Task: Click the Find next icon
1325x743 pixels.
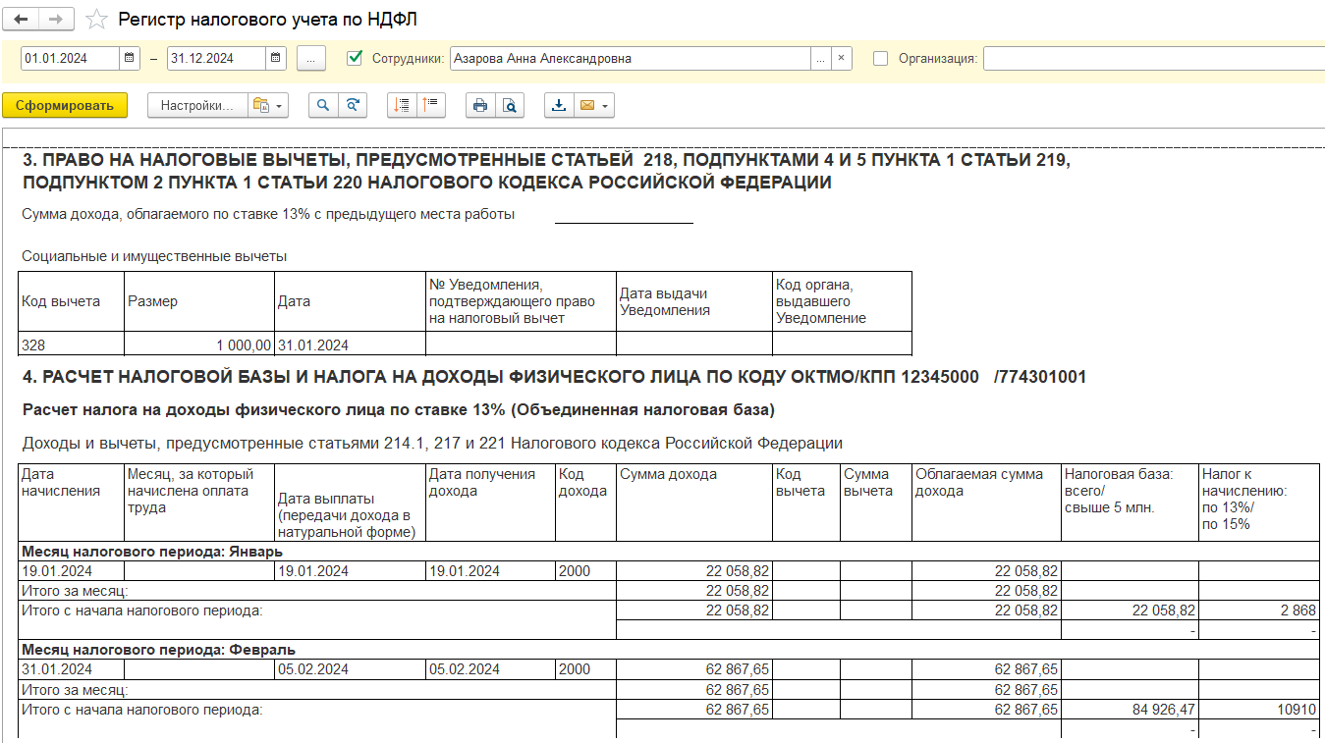Action: click(353, 105)
